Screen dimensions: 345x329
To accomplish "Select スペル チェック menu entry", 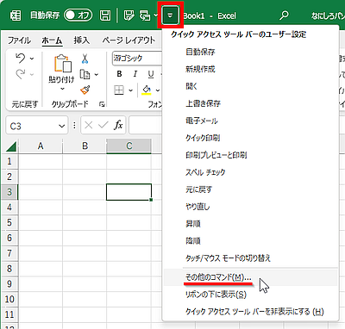I will pyautogui.click(x=250, y=172).
